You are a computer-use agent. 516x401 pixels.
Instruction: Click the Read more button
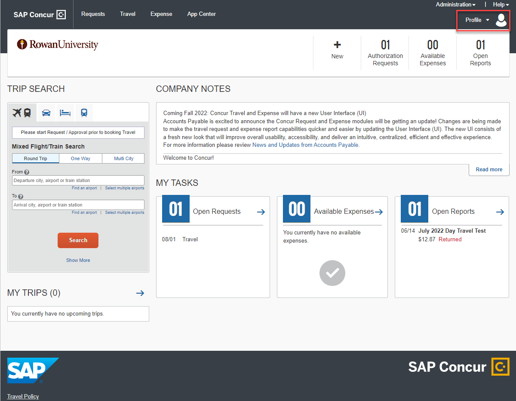(489, 170)
